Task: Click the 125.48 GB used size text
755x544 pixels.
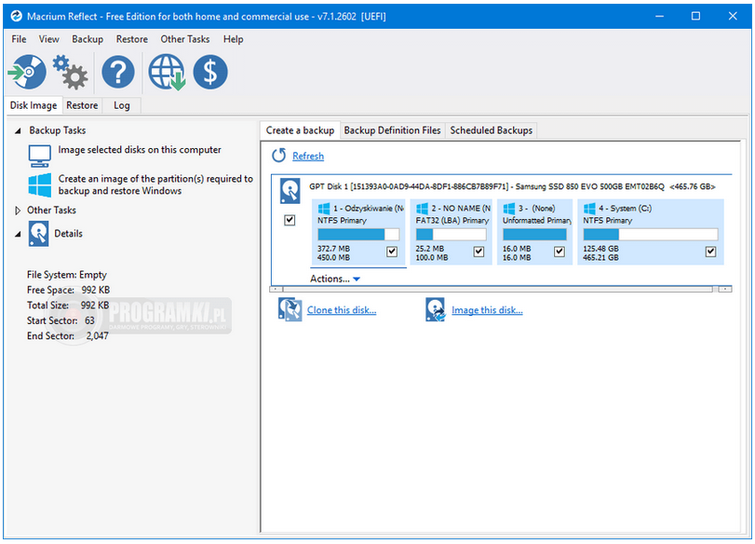Action: (x=600, y=249)
